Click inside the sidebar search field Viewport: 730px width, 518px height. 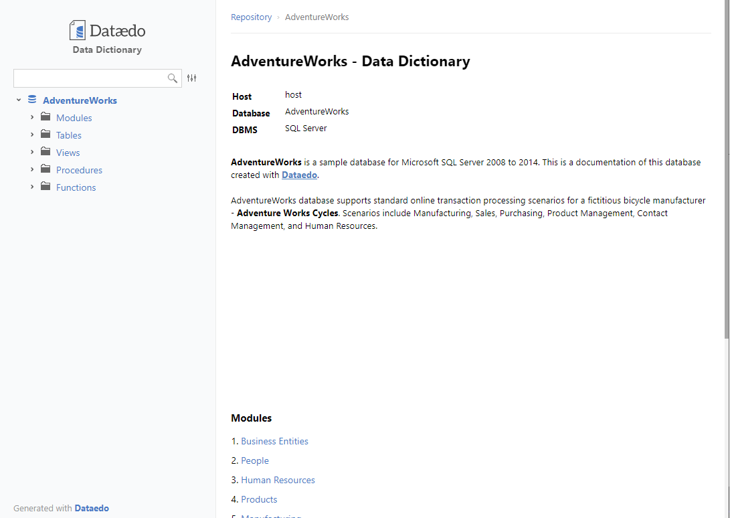point(89,78)
